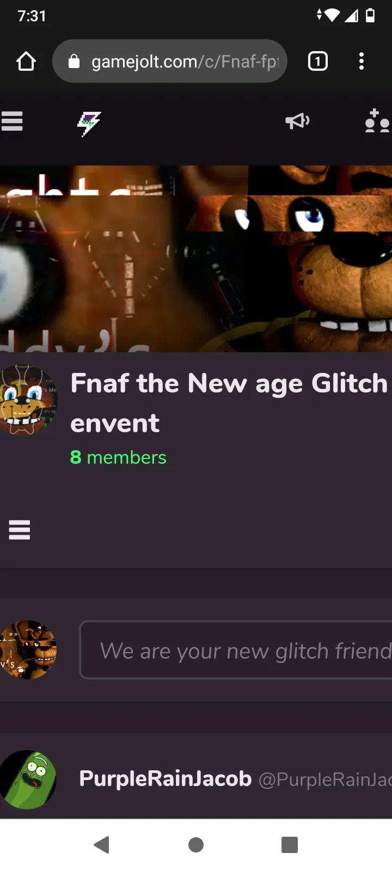Viewport: 392px width, 871px height.
Task: Open Fnaf the New age Glitch envent title
Action: pos(229,403)
